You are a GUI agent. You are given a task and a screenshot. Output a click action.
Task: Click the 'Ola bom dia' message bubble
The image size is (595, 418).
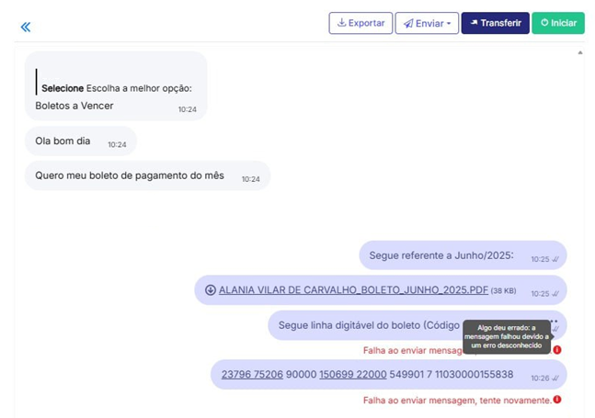pyautogui.click(x=63, y=141)
